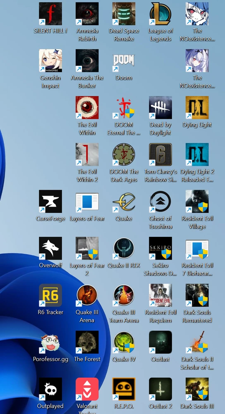The width and height of the screenshot is (225, 414).
Task: Select The Forest skull icon
Action: click(x=87, y=342)
